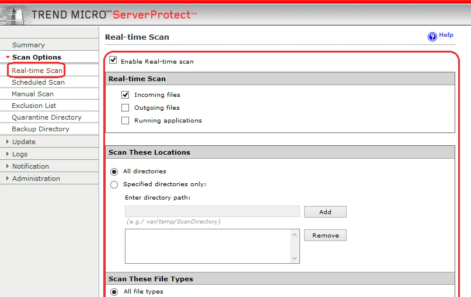Click the /var/temp/ScanDirectory example text

tap(173, 222)
